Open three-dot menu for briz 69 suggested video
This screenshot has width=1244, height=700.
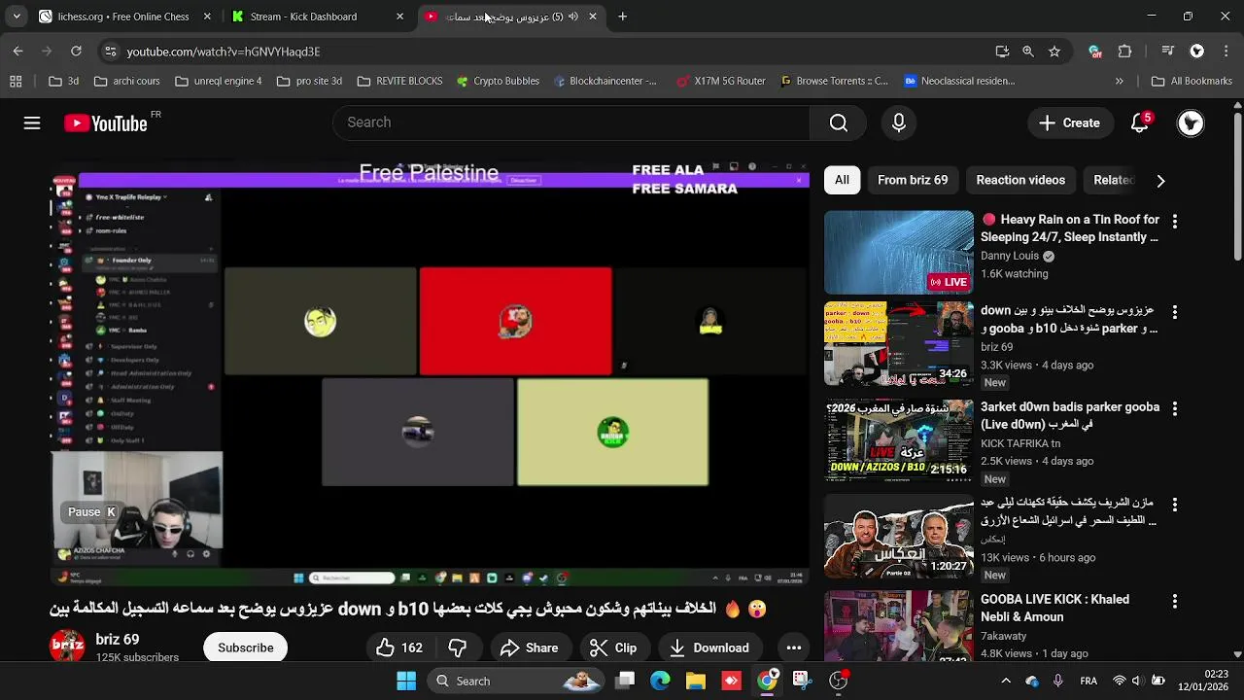1175,312
